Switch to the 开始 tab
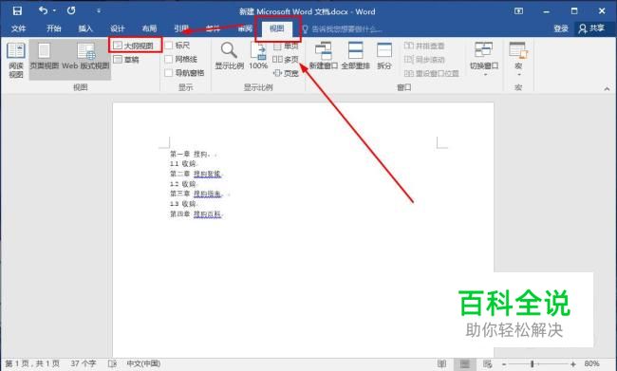The height and width of the screenshot is (371, 617). tap(53, 28)
